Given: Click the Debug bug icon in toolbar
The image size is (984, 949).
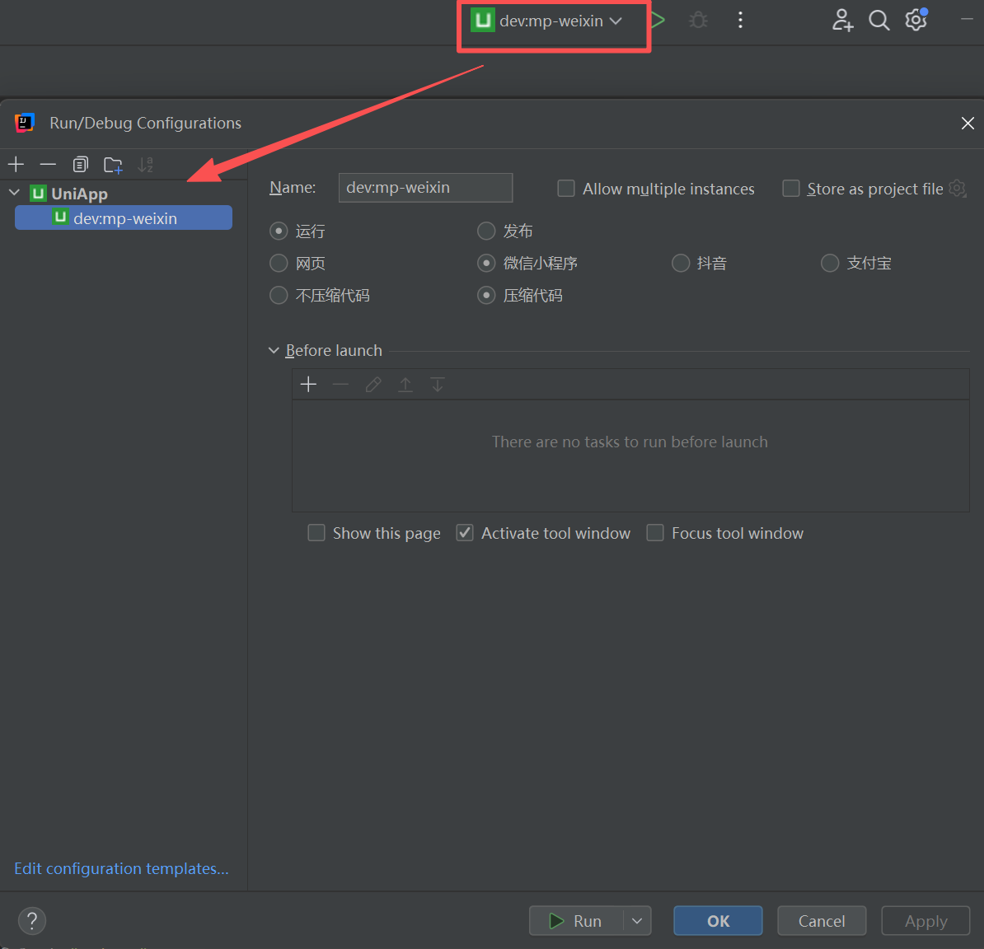Looking at the screenshot, I should pyautogui.click(x=698, y=20).
